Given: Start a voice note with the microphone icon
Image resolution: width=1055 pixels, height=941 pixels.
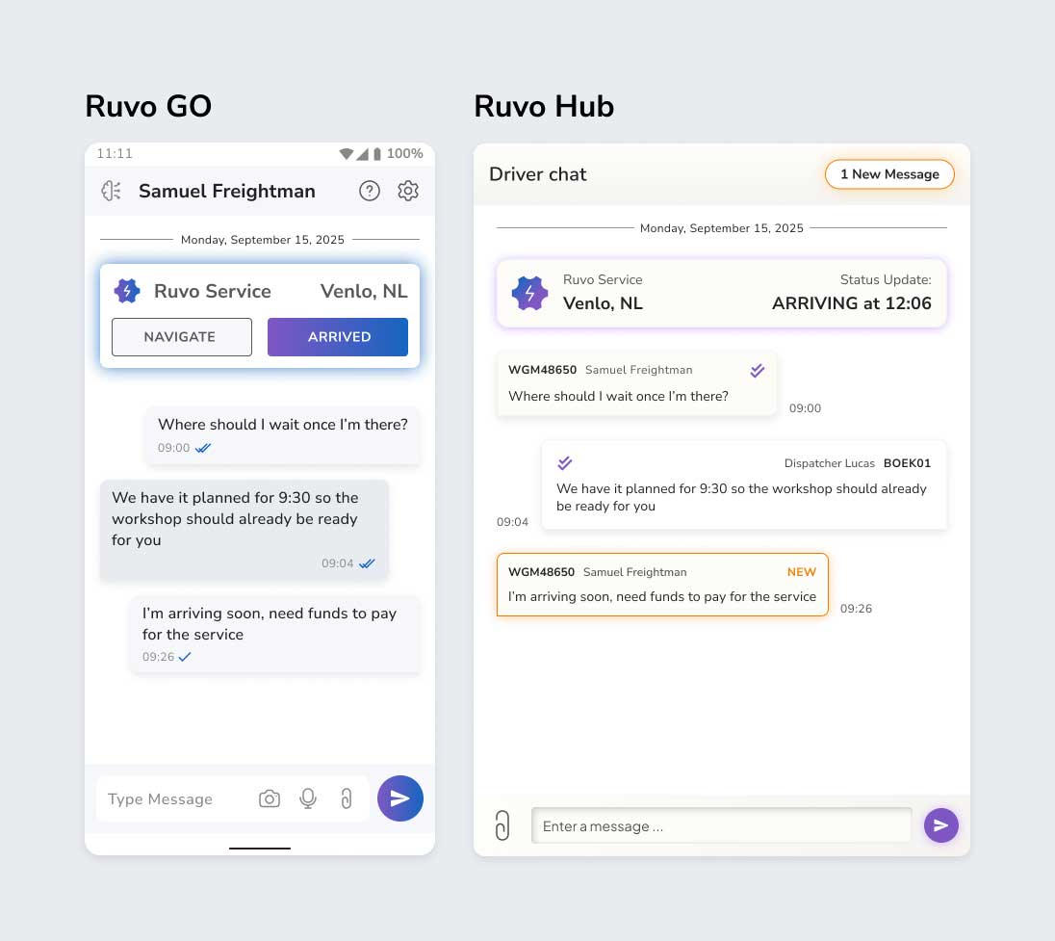Looking at the screenshot, I should click(307, 798).
